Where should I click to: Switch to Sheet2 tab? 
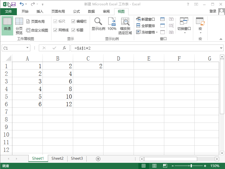coord(57,159)
